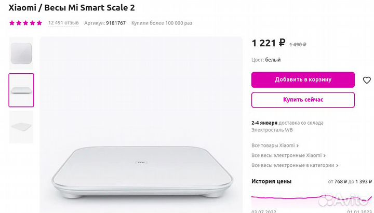Add product to favorites with heart icon
This screenshot has width=374, height=213.
point(367,80)
